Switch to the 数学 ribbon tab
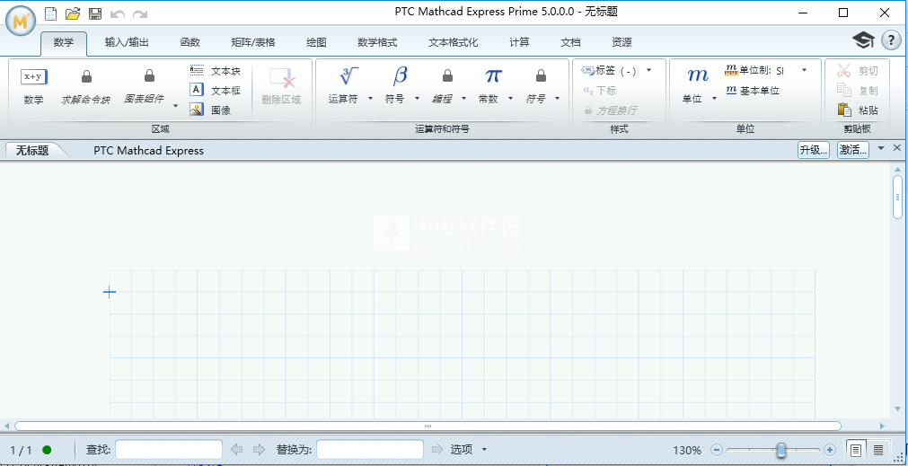Screen dimensions: 908x466 64,42
